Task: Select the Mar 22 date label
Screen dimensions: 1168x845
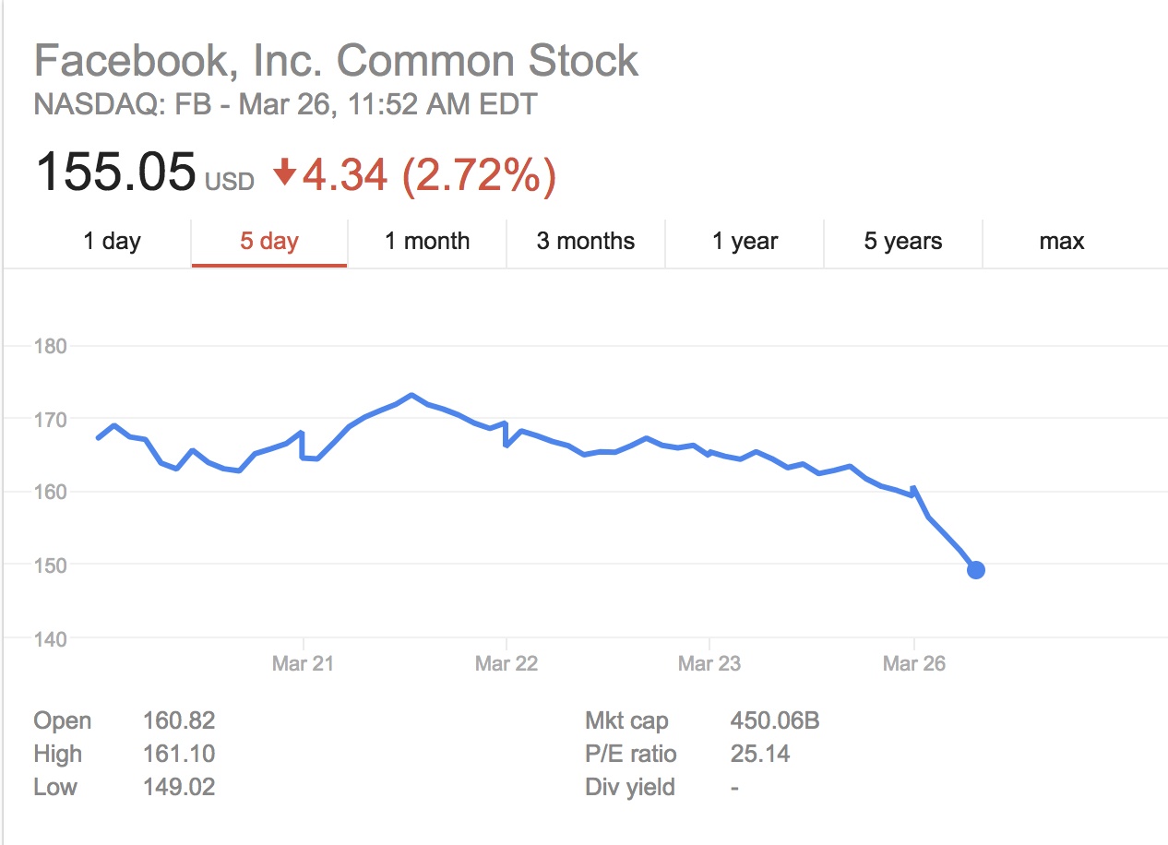Action: pyautogui.click(x=506, y=663)
